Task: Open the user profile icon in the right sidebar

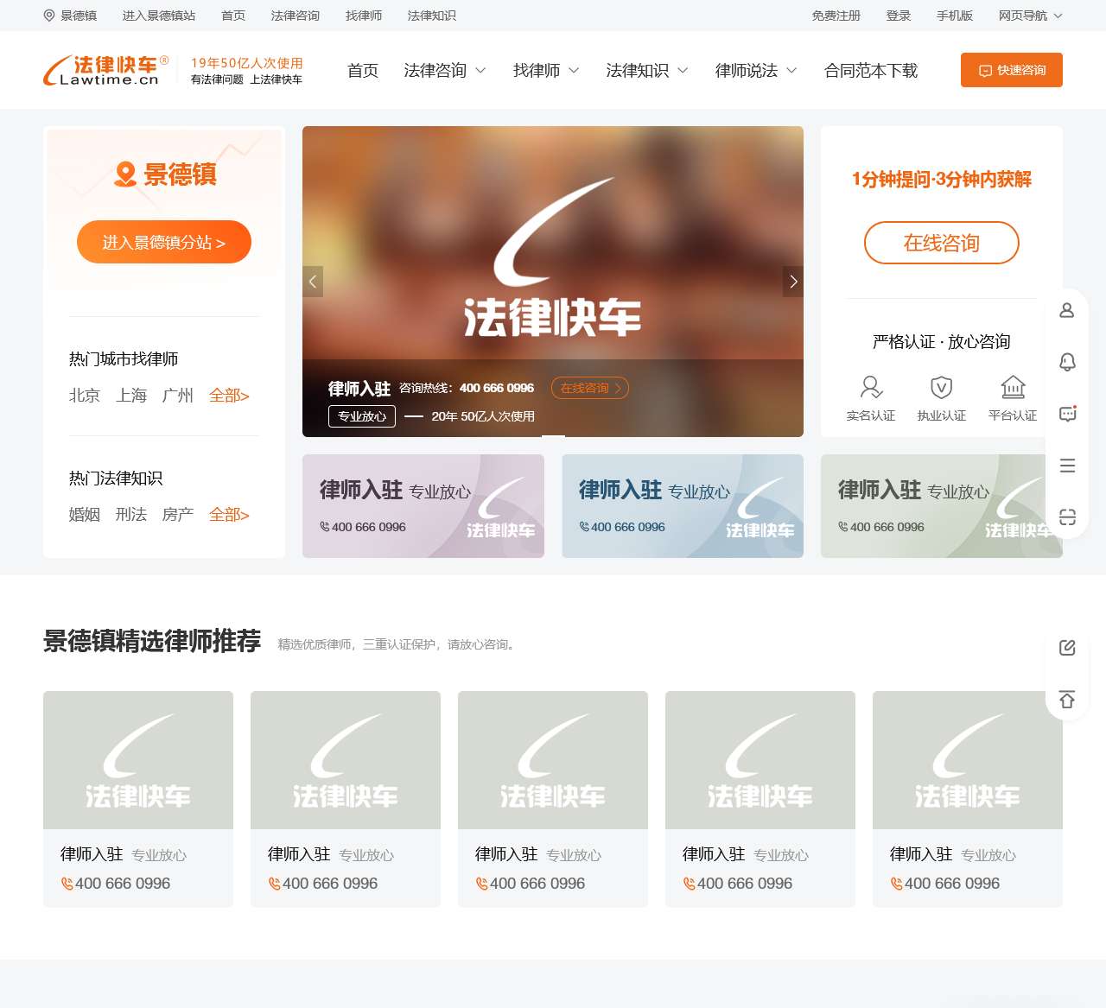Action: click(1067, 311)
